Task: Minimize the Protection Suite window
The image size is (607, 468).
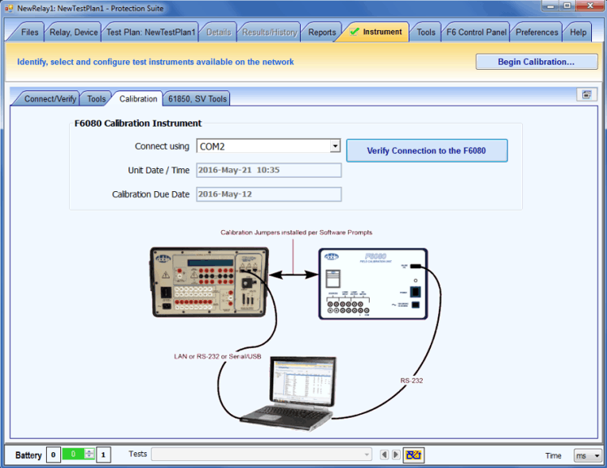Action: coord(551,6)
